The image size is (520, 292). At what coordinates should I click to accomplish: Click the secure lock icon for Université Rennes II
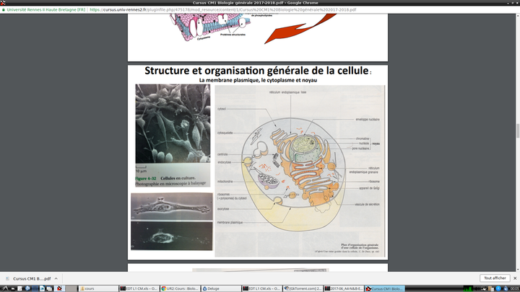[4, 9]
